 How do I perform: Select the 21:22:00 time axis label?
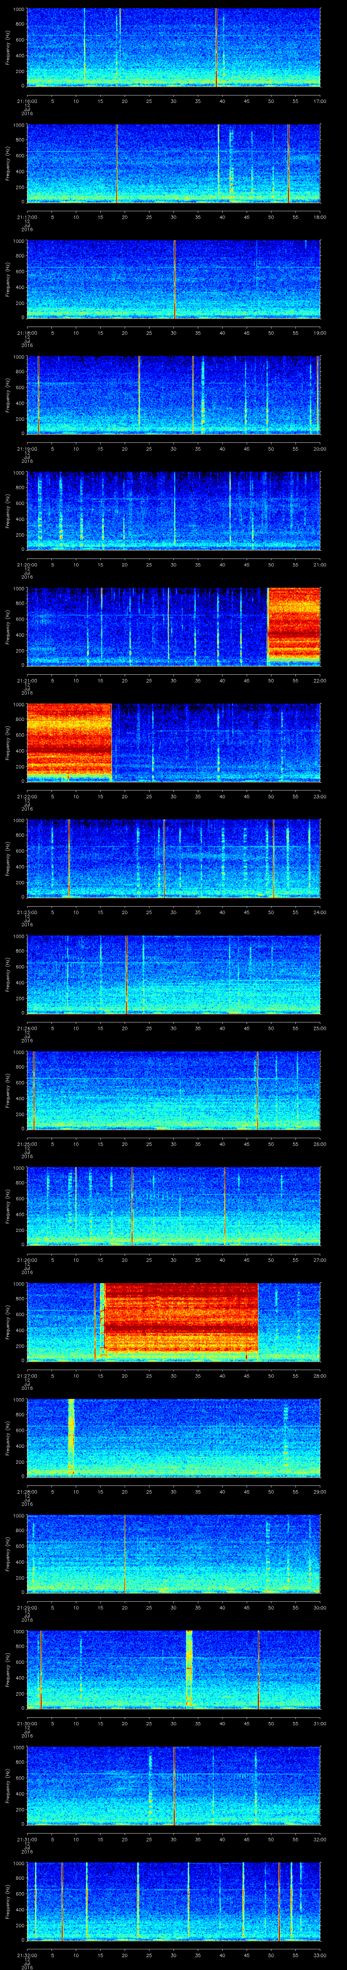coord(27,796)
